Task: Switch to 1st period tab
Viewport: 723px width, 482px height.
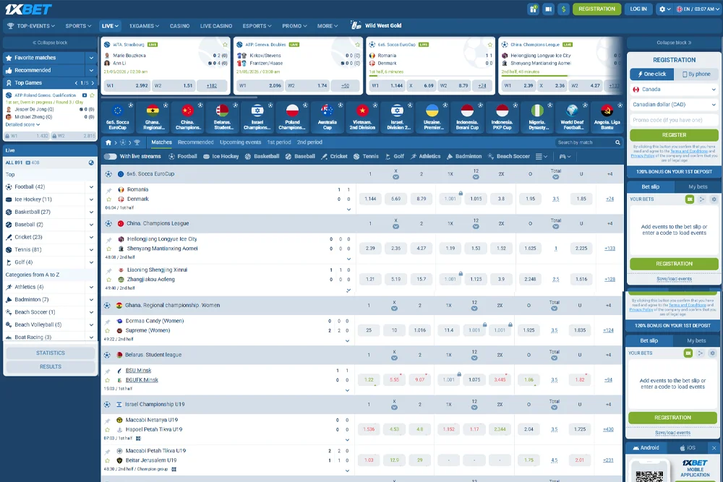Action: tap(279, 142)
